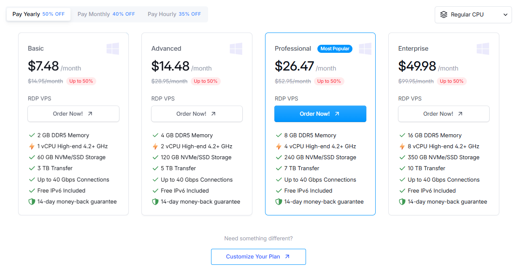
Task: Click the shield icon in Advanced plan
Action: click(155, 202)
